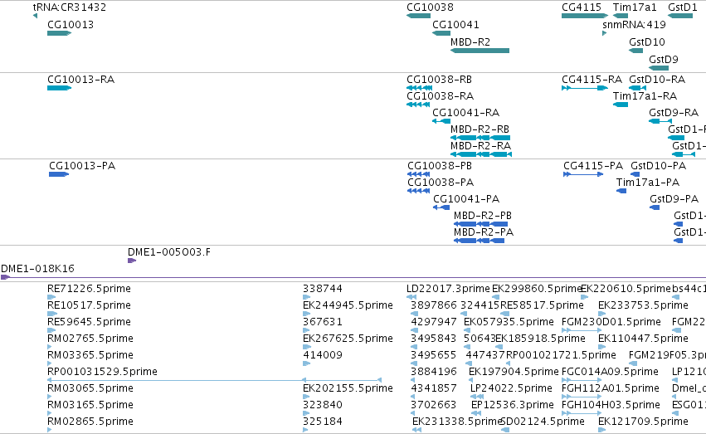Image resolution: width=706 pixels, height=434 pixels.
Task: Open EST RM03065.5prime label
Action: tap(90, 388)
